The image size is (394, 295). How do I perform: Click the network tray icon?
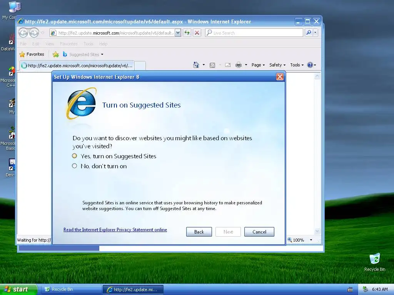click(366, 289)
